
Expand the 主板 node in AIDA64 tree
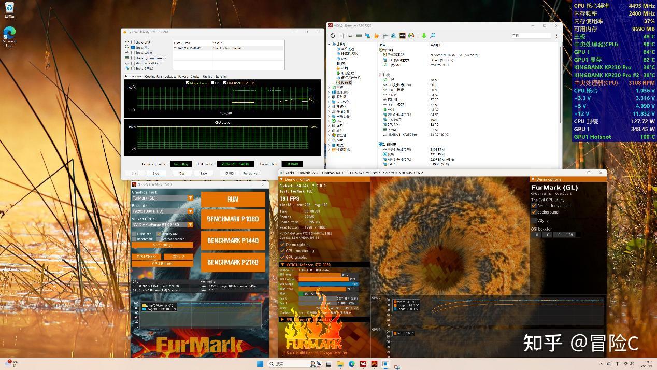point(330,88)
